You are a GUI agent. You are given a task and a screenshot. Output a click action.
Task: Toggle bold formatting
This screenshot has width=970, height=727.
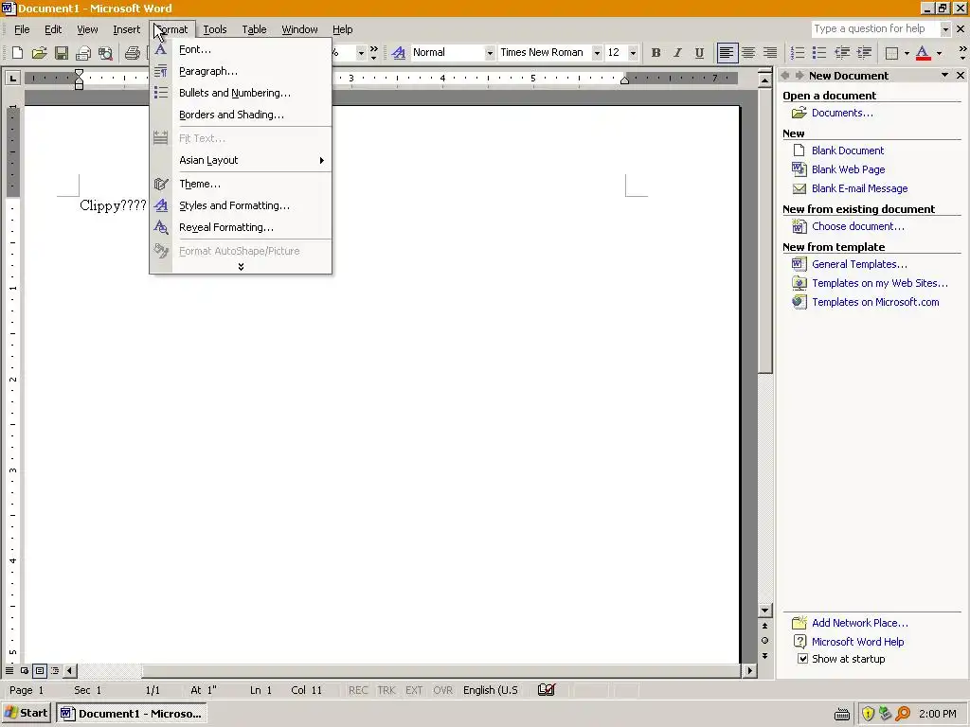pyautogui.click(x=656, y=53)
